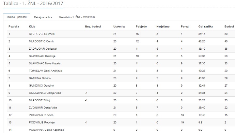This screenshot has width=235, height=133.
Task: Click ZVONIMIR Donja Vrba club name
Action: [43, 108]
